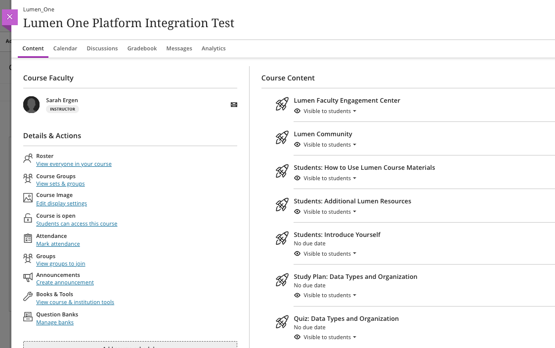Click Sarah Ergen's profile picture

coord(31,105)
